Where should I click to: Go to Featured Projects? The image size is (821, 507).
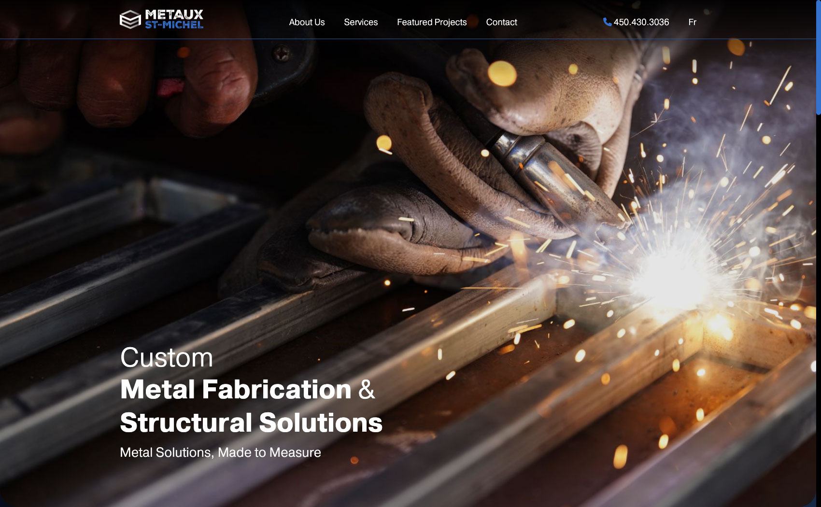click(432, 22)
